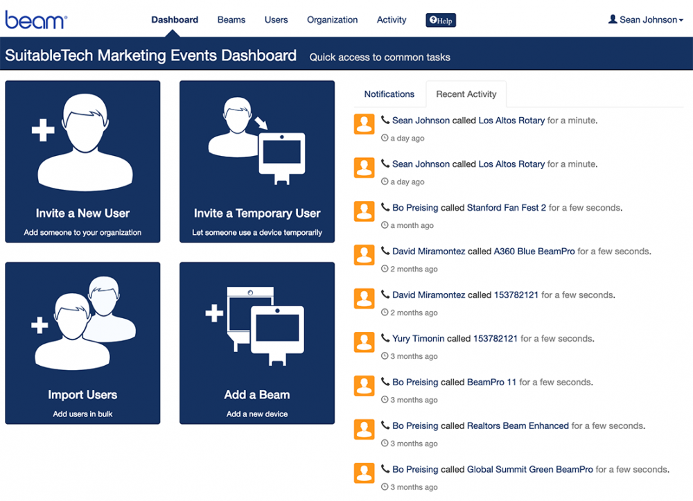Select the Recent Activity tab

pos(466,94)
